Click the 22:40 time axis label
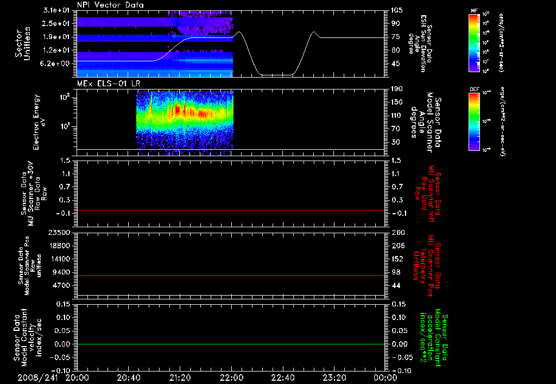The height and width of the screenshot is (384, 556). (283, 378)
